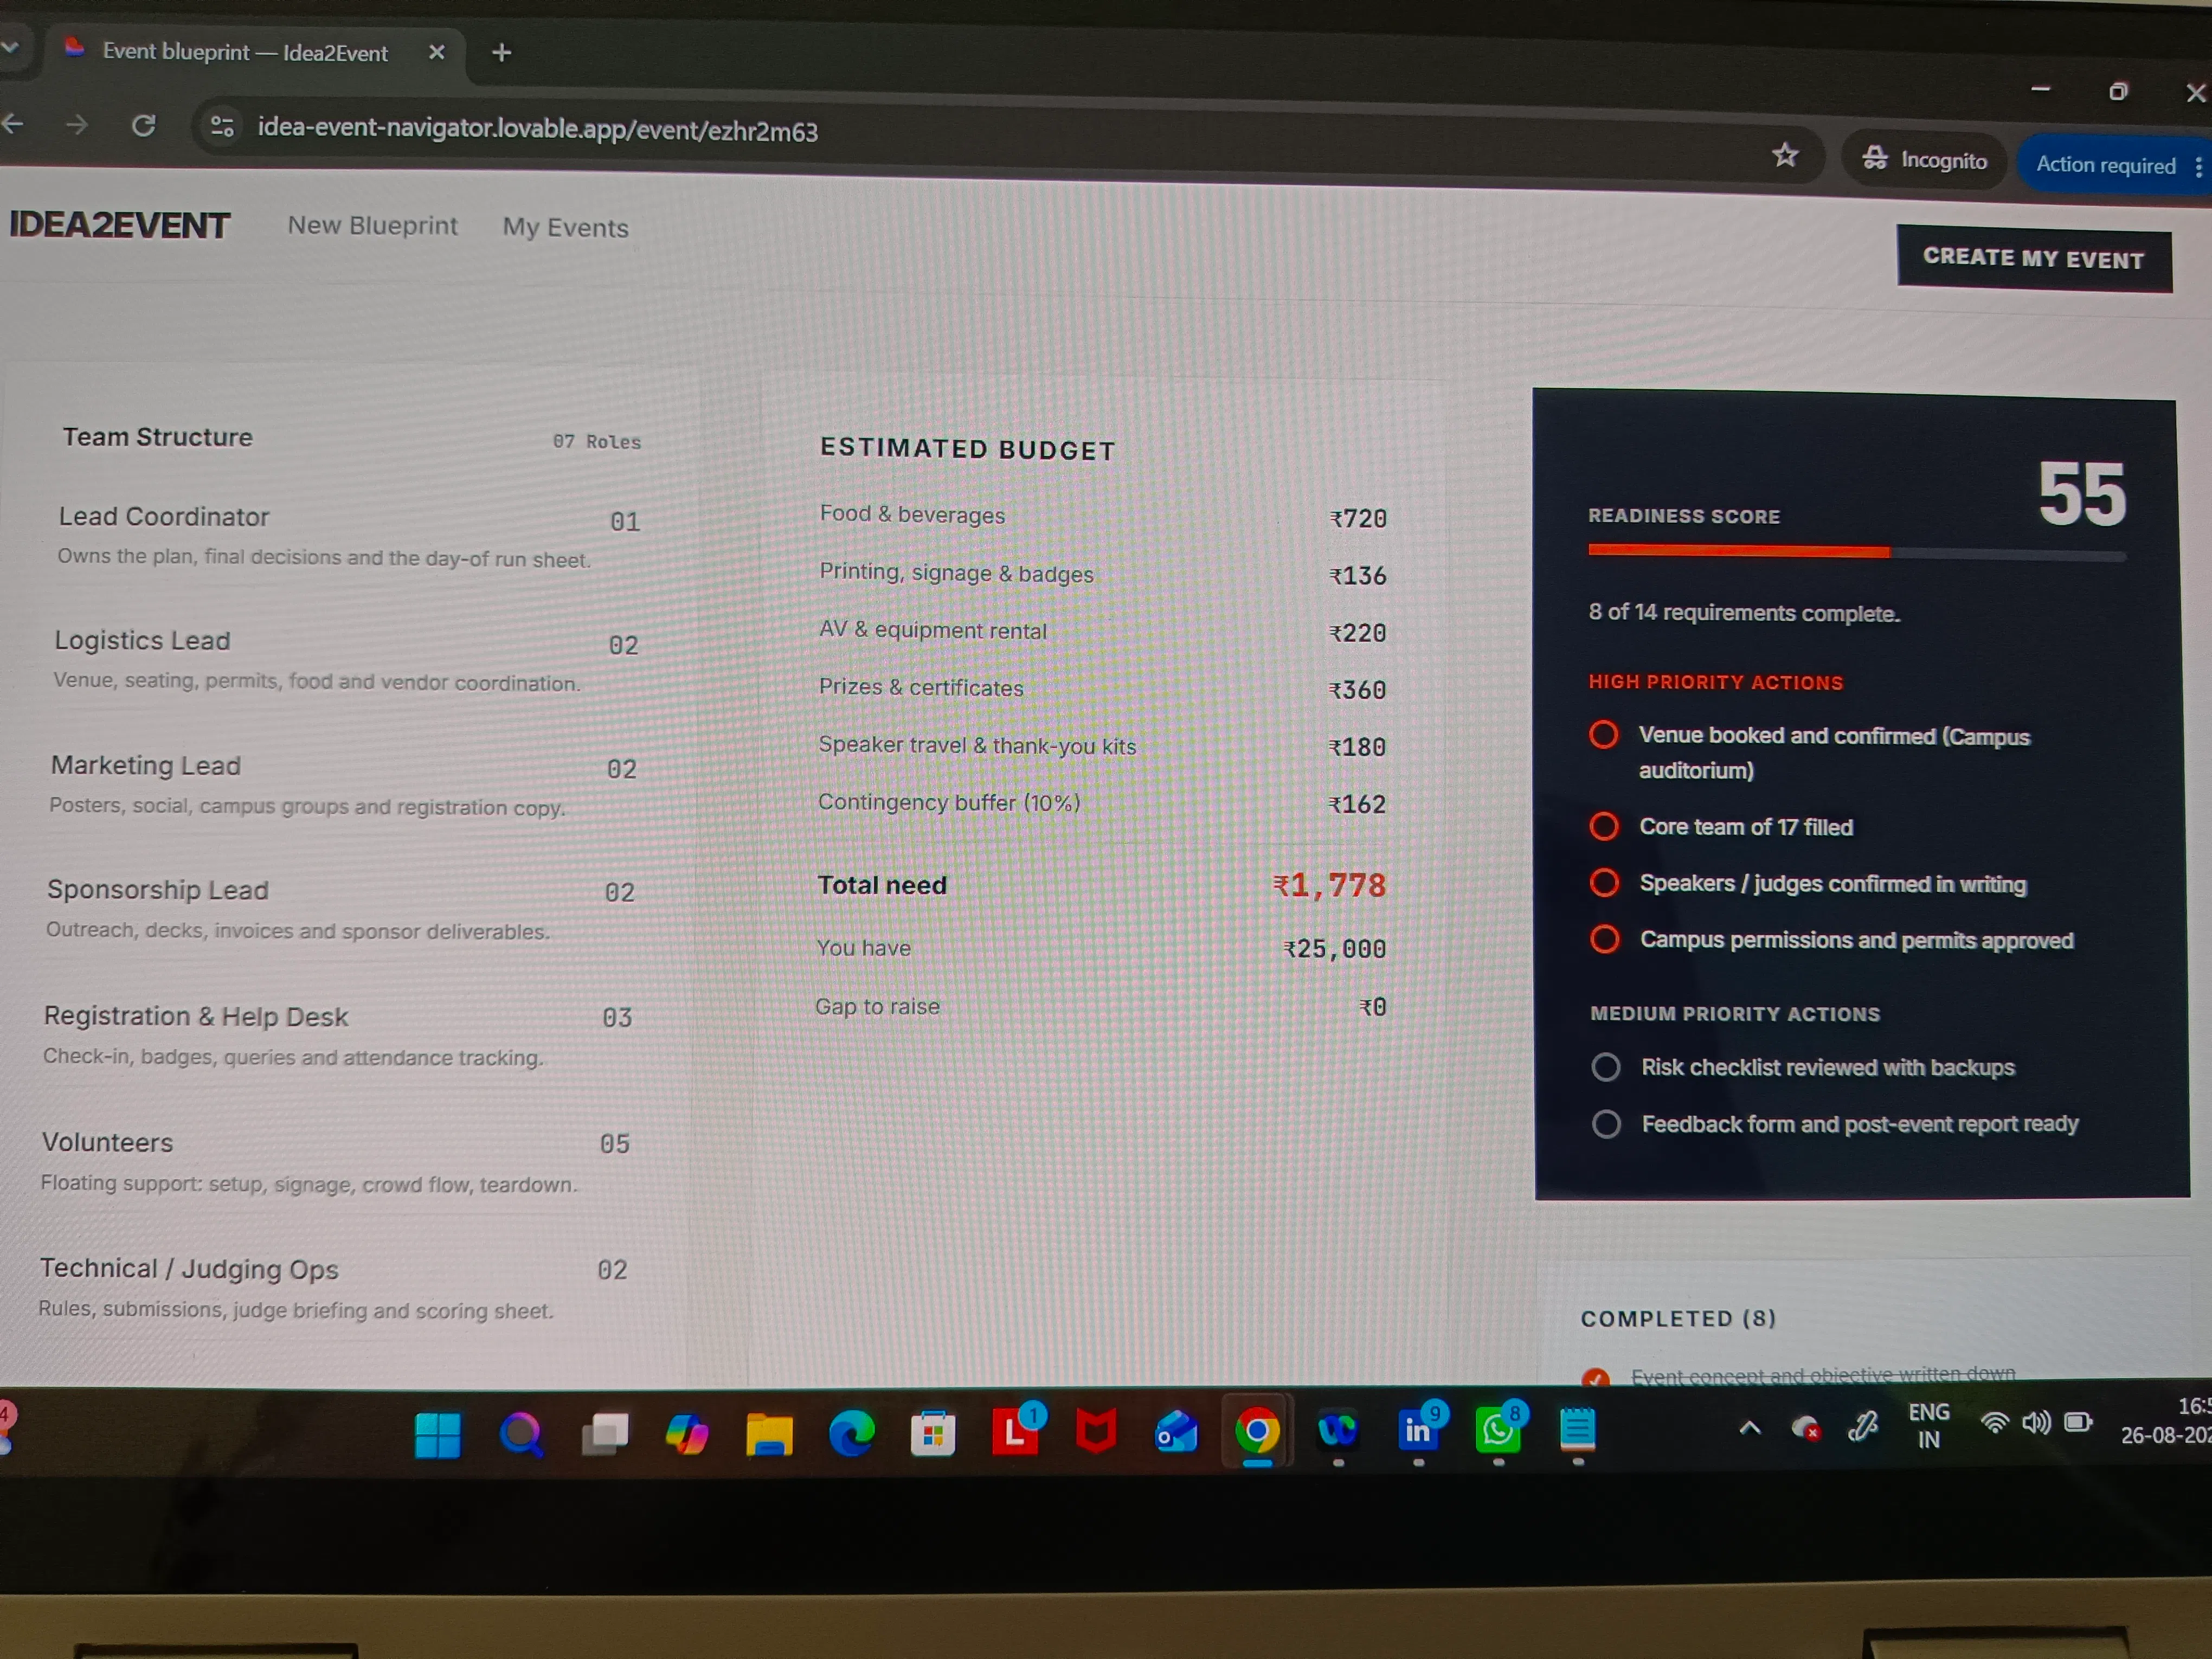Click Food & beverages budget row

(1103, 516)
